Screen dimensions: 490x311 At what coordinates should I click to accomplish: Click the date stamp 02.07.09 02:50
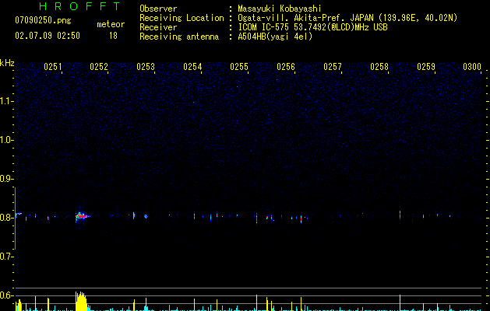pos(48,36)
